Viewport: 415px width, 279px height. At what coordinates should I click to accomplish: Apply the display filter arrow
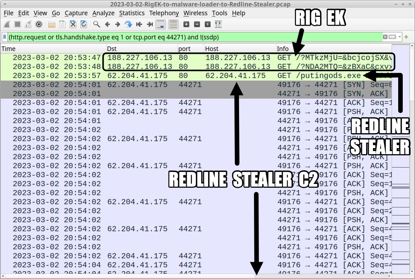(x=392, y=37)
